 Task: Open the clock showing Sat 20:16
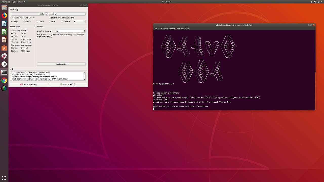pos(166,2)
